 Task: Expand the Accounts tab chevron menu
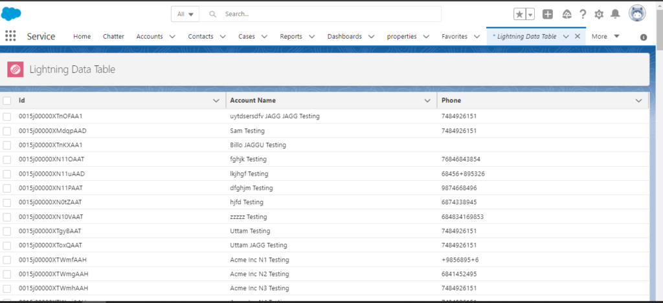(172, 37)
